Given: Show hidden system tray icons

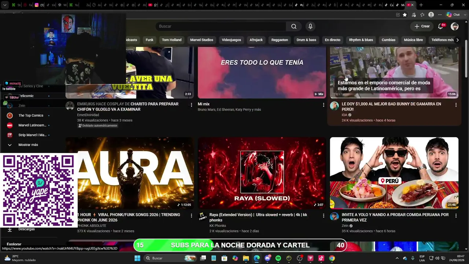Looking at the screenshot, I should pos(397,258).
